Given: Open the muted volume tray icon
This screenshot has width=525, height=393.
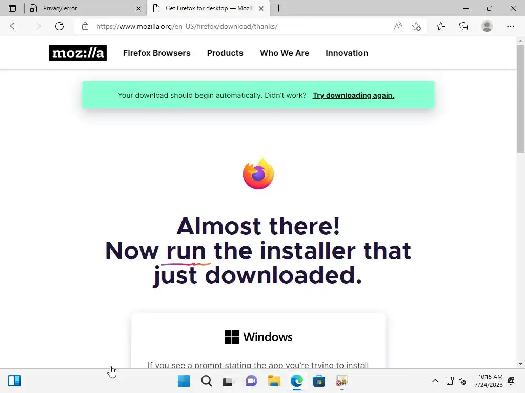Looking at the screenshot, I should point(462,381).
